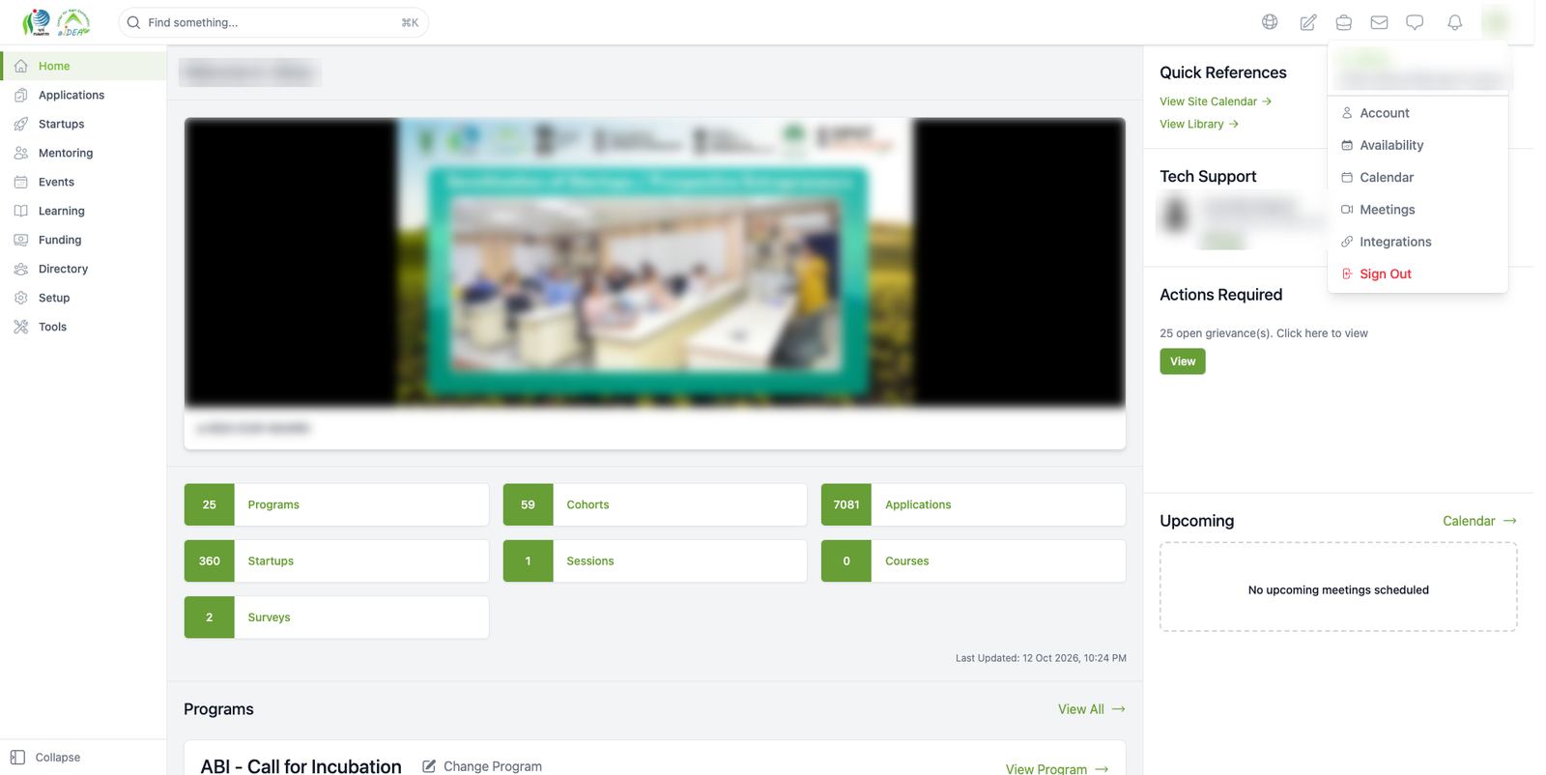Click View Program link
This screenshot has height=775, width=1546.
click(x=1057, y=769)
